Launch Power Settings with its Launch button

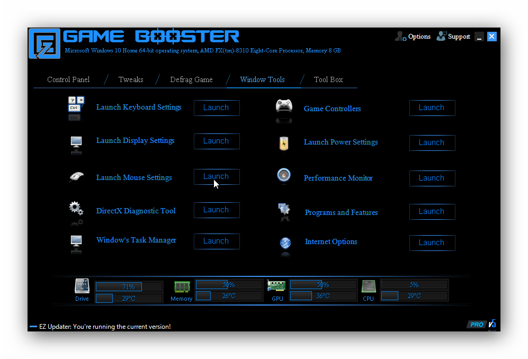[x=432, y=143]
